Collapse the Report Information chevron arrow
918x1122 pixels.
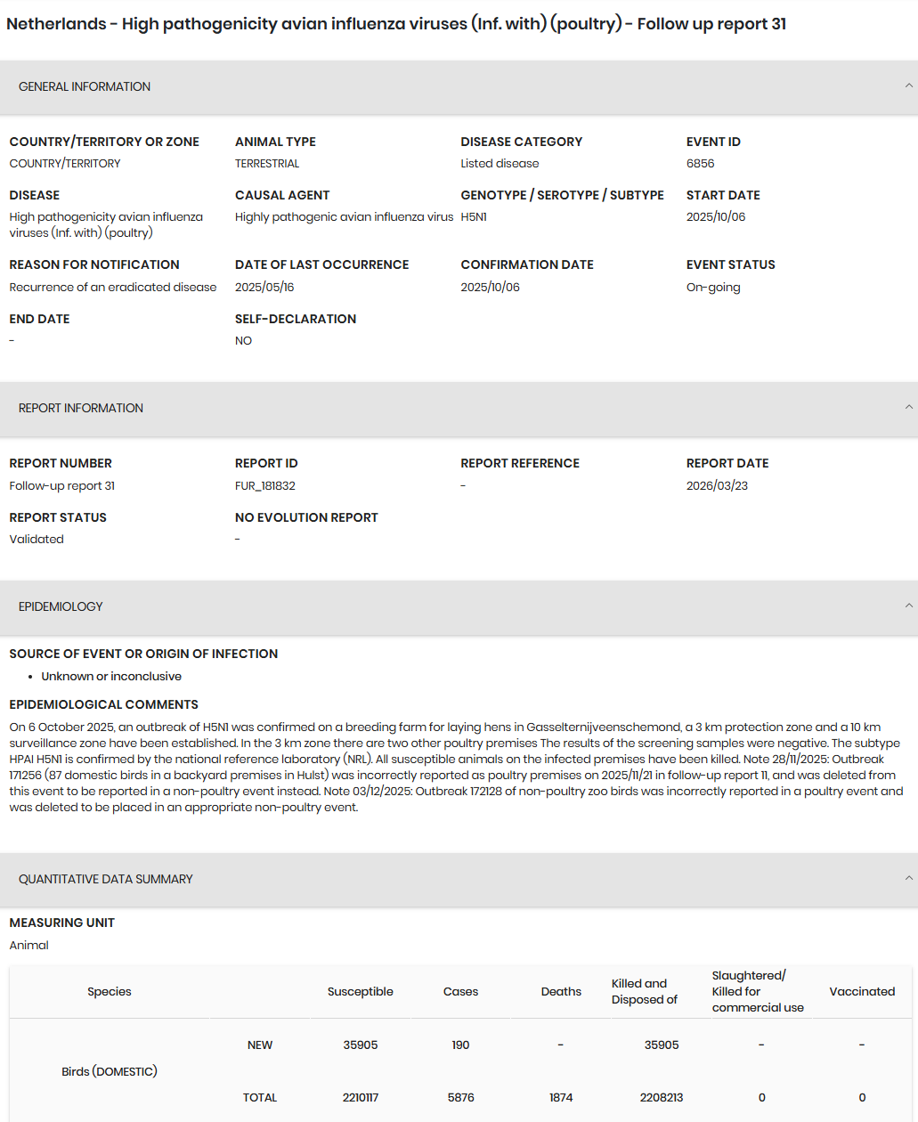[x=908, y=408]
